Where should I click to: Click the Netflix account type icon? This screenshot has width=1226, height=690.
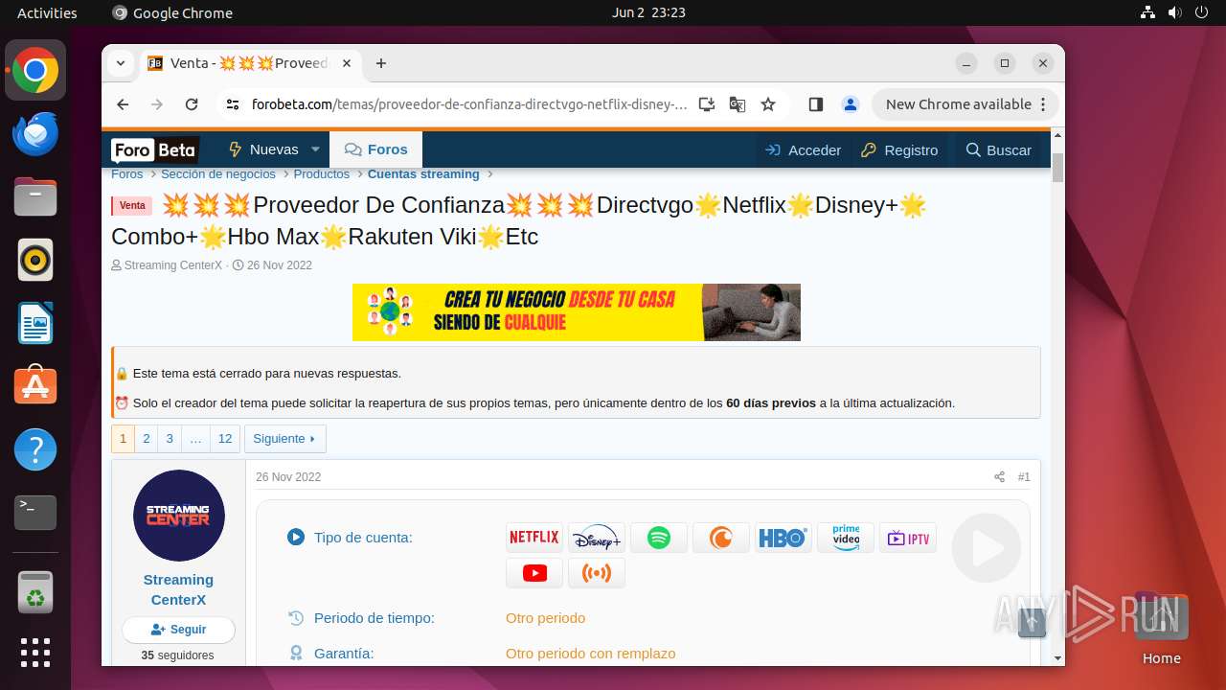pyautogui.click(x=534, y=538)
